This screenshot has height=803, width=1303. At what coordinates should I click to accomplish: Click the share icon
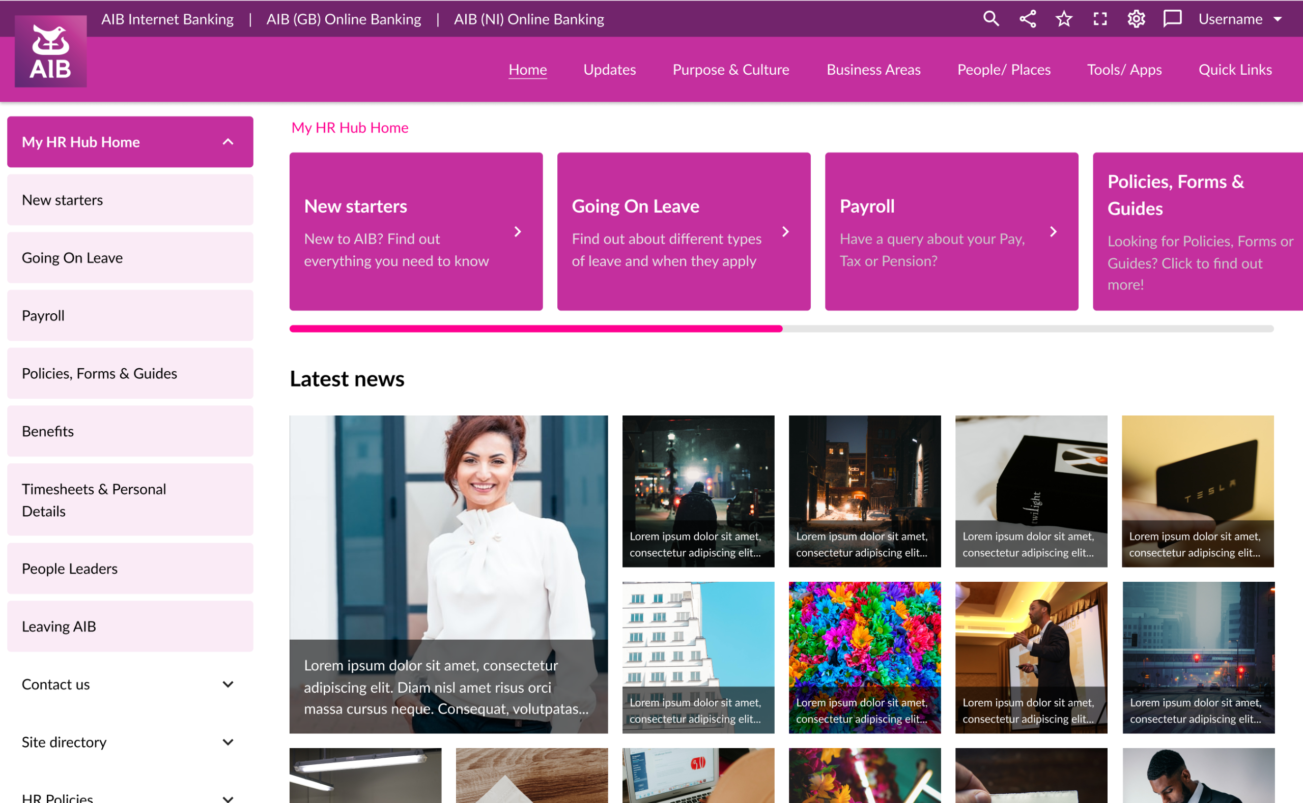tap(1027, 19)
